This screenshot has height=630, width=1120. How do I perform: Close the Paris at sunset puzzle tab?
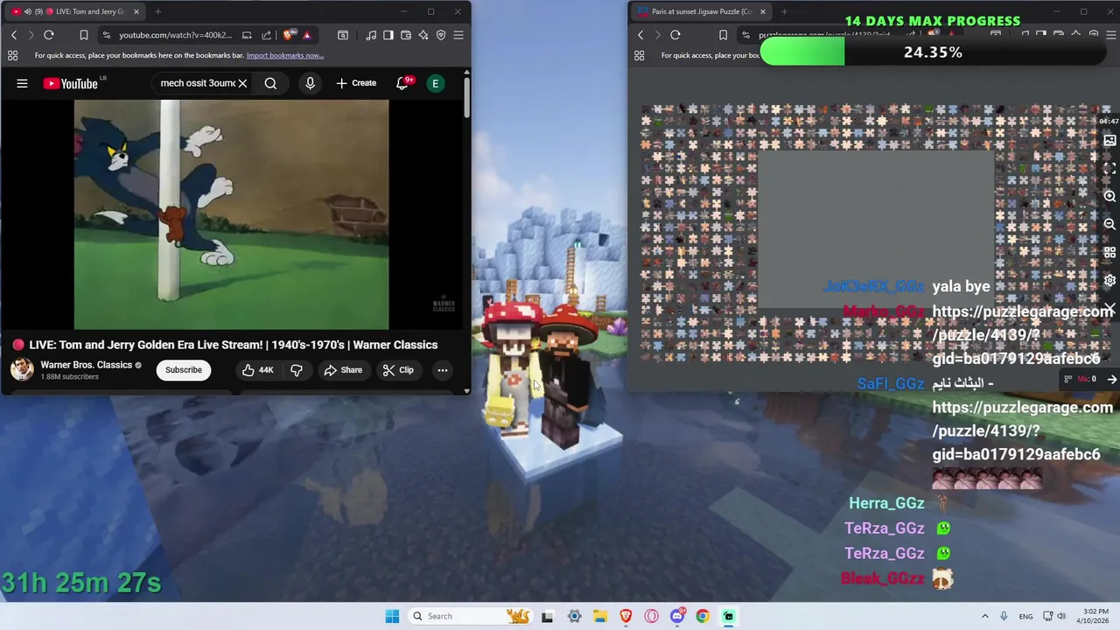pyautogui.click(x=762, y=11)
